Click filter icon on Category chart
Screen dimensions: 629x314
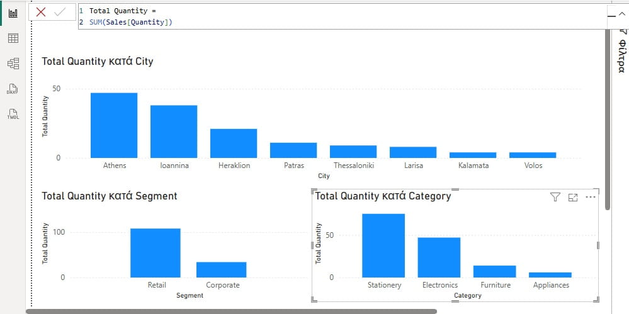pyautogui.click(x=555, y=197)
